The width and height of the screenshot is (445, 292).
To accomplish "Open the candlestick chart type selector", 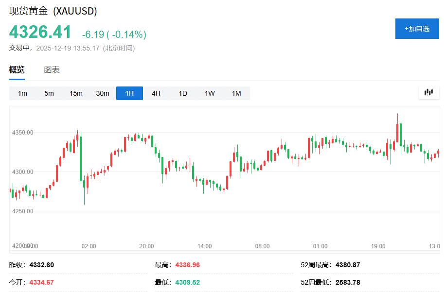I will click(428, 92).
